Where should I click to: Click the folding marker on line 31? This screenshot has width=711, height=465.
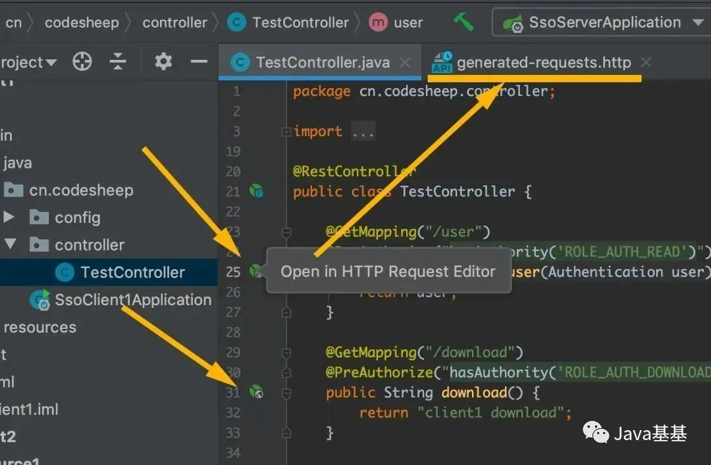coord(286,393)
